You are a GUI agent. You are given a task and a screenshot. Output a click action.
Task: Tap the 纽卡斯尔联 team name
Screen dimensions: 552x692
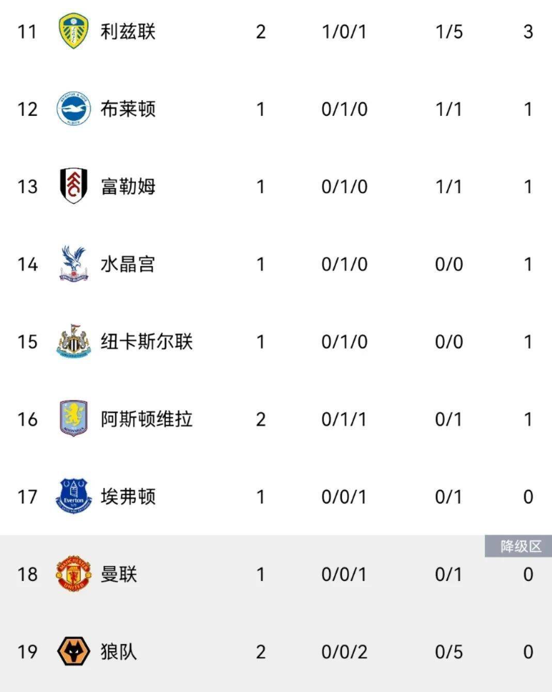(x=146, y=342)
